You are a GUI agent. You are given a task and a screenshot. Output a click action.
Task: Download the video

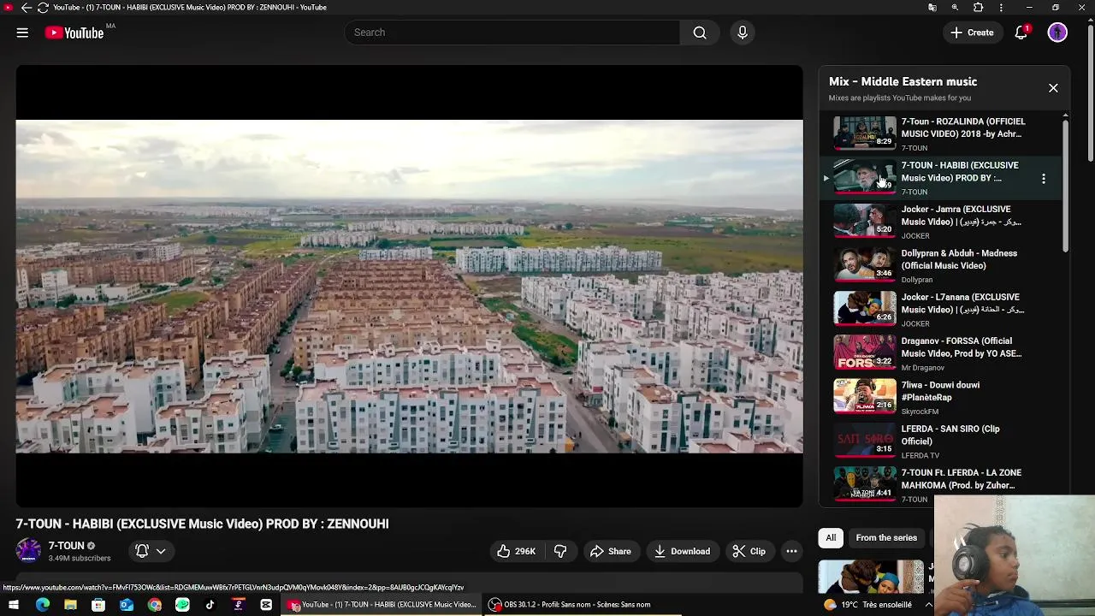(x=682, y=551)
